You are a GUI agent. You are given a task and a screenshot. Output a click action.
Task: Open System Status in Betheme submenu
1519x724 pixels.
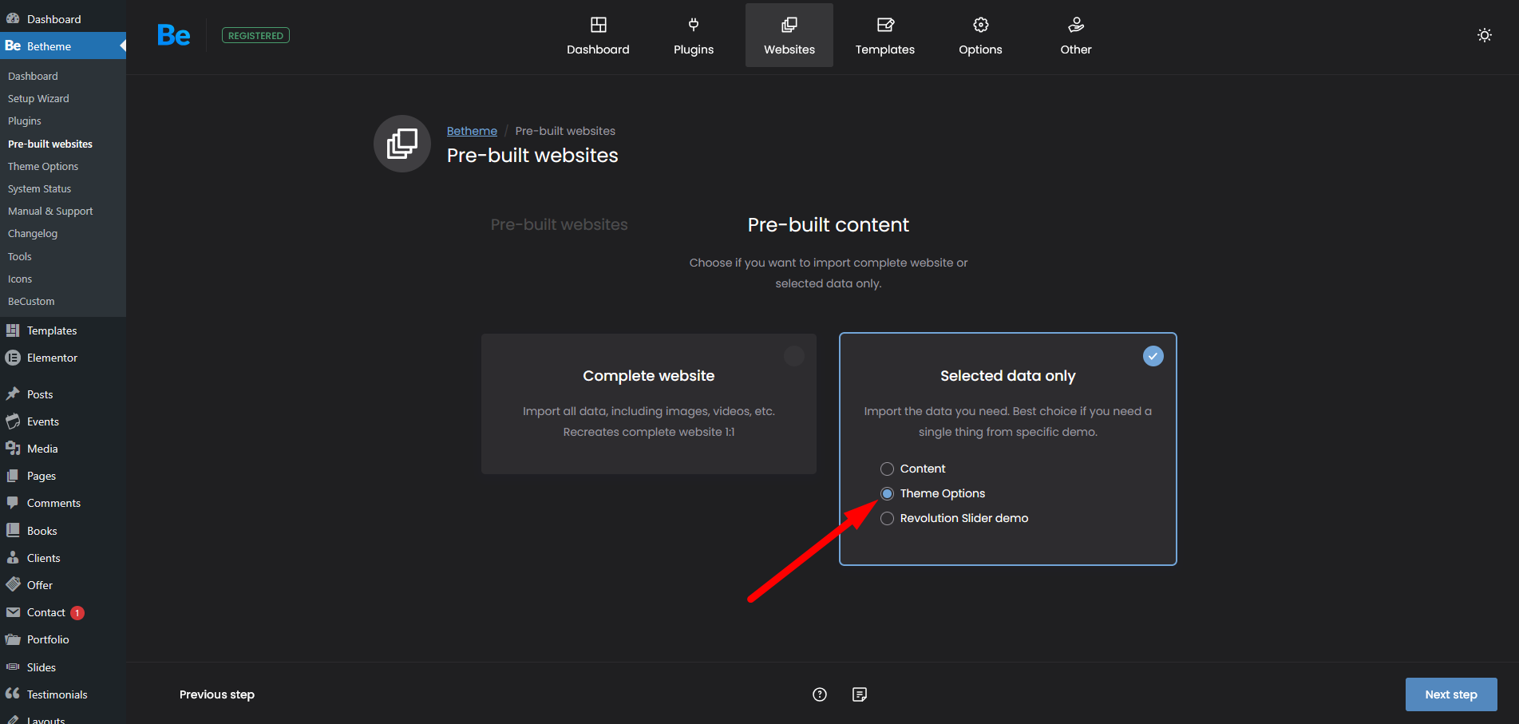pyautogui.click(x=40, y=189)
